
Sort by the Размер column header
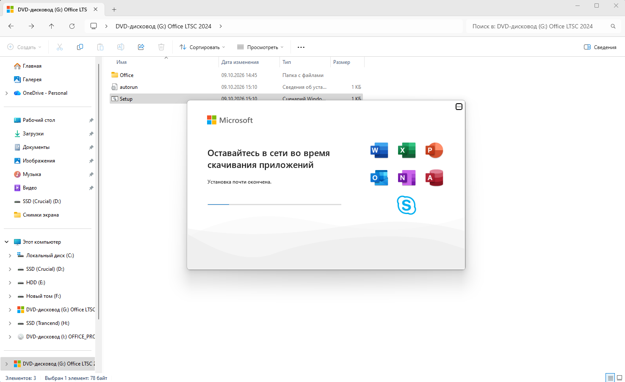(x=347, y=62)
